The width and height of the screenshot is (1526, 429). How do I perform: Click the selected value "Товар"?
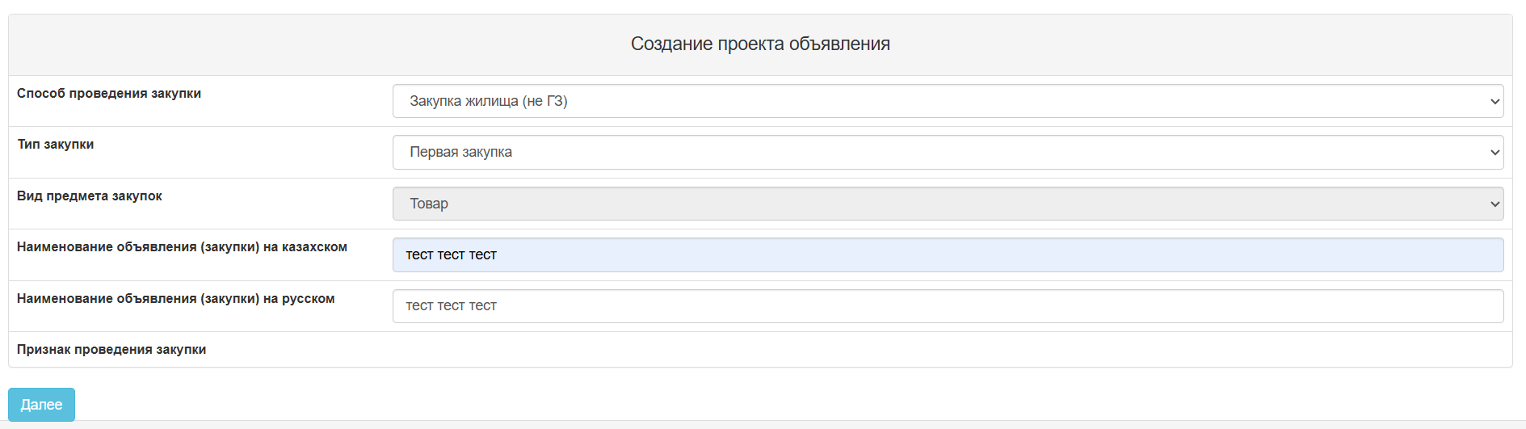(429, 204)
